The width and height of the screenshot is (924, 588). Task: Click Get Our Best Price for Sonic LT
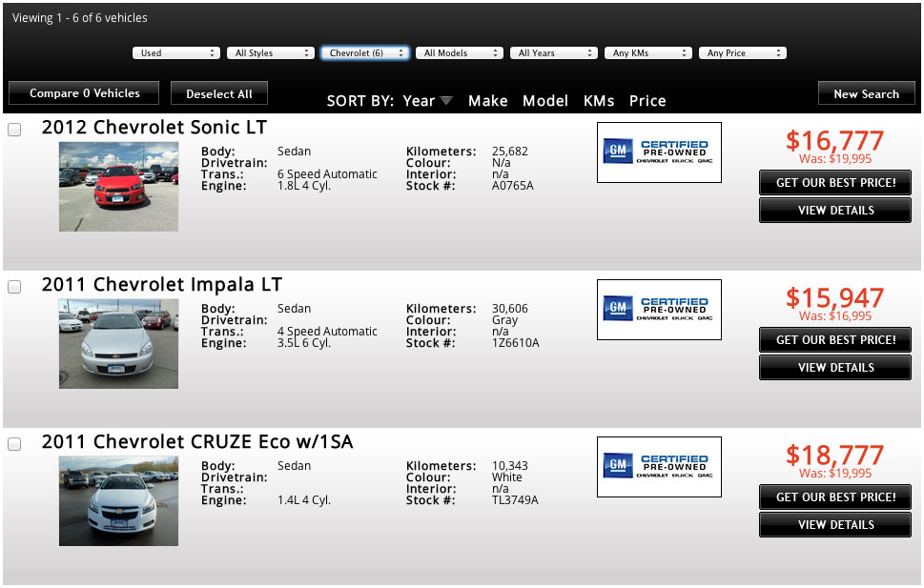tap(835, 183)
